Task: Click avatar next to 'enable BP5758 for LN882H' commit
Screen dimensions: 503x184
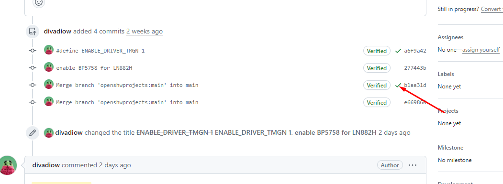Action: pyautogui.click(x=48, y=67)
